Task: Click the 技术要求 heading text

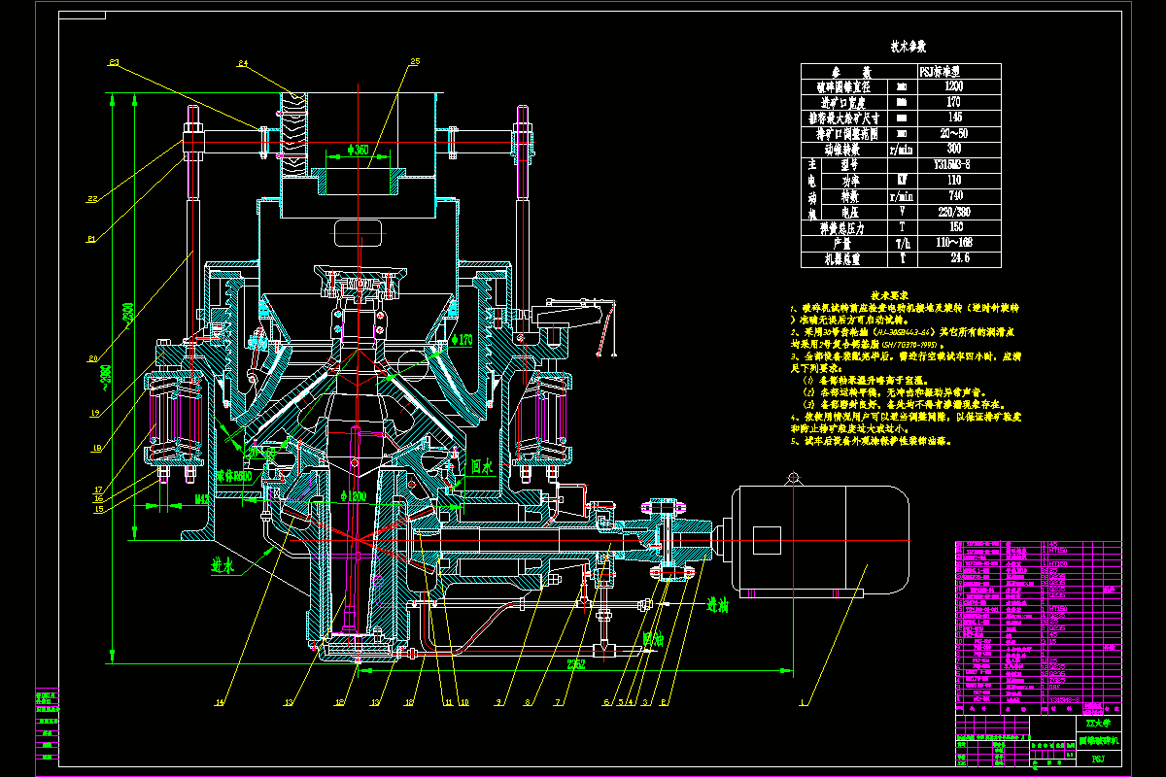Action: coord(887,293)
